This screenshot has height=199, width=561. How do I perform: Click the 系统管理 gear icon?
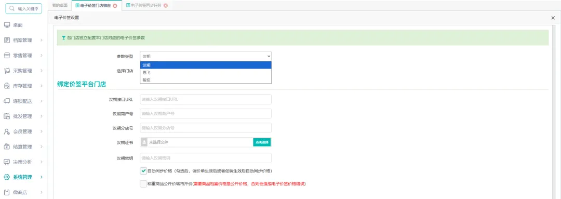[x=6, y=177]
